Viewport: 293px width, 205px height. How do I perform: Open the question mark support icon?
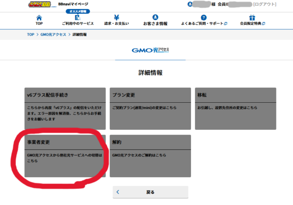click(204, 17)
